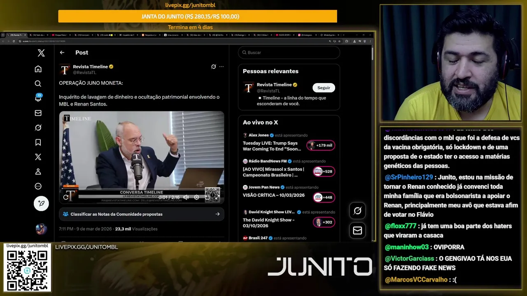Click @MarcosVCCarvalho username in chat
The height and width of the screenshot is (296, 527).
pos(416,280)
